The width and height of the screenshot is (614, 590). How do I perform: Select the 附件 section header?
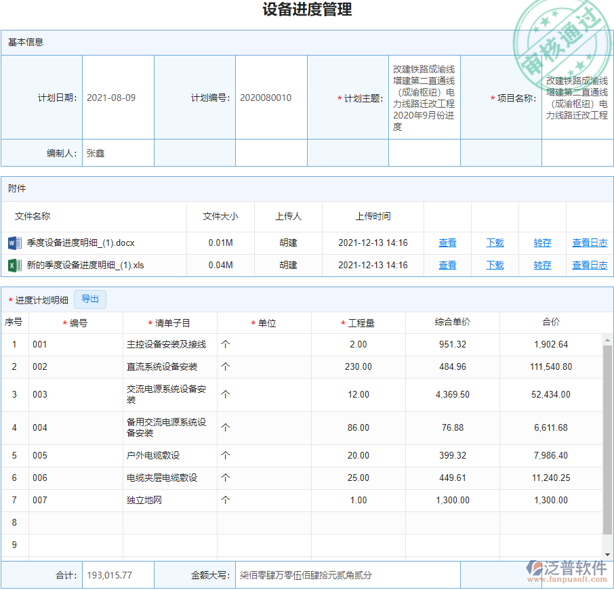[x=17, y=188]
